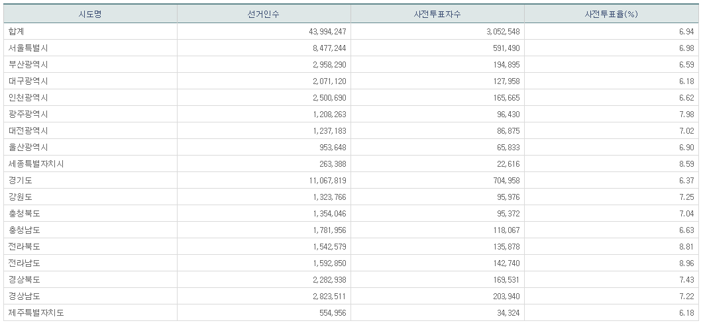Click the 충청북도 row label
This screenshot has width=701, height=325.
point(25,213)
